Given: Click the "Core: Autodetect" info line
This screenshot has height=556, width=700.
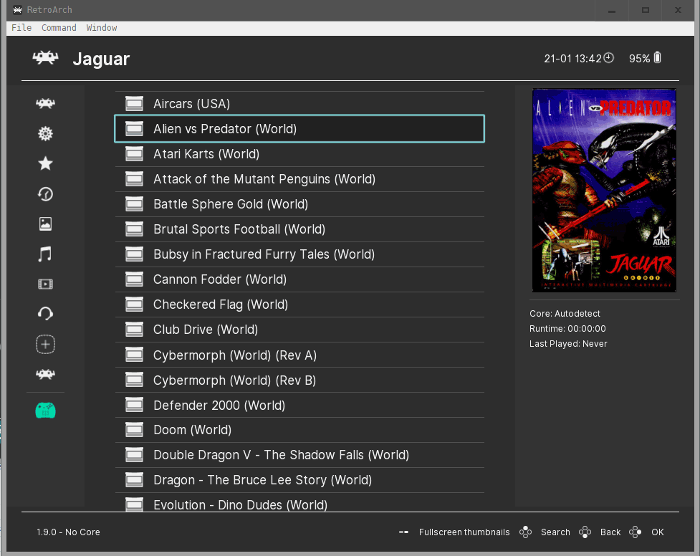Looking at the screenshot, I should point(565,314).
